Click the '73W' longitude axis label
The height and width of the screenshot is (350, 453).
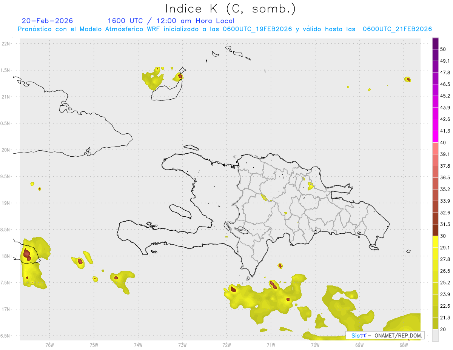182,345
